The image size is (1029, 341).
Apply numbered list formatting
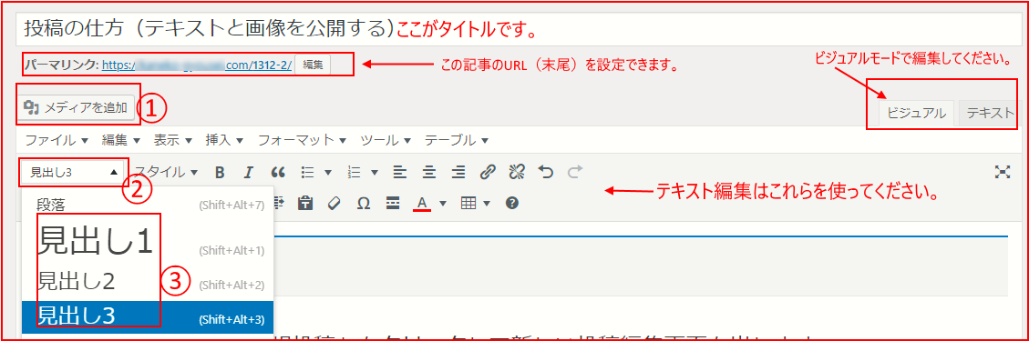355,173
